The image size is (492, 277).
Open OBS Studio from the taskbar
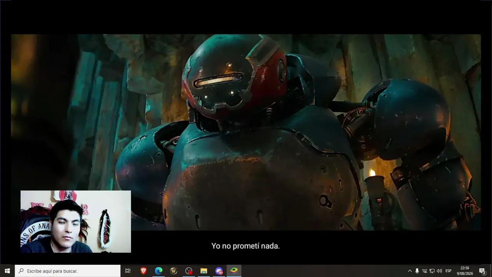189,271
